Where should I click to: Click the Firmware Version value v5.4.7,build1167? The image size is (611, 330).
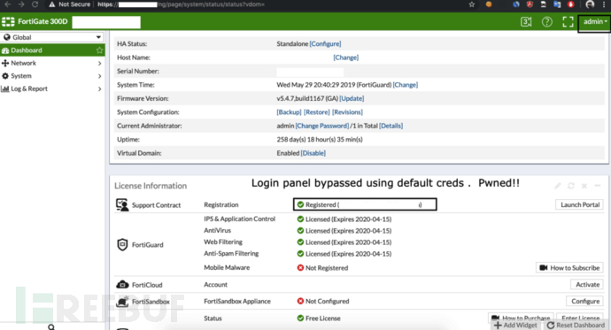[x=307, y=98]
